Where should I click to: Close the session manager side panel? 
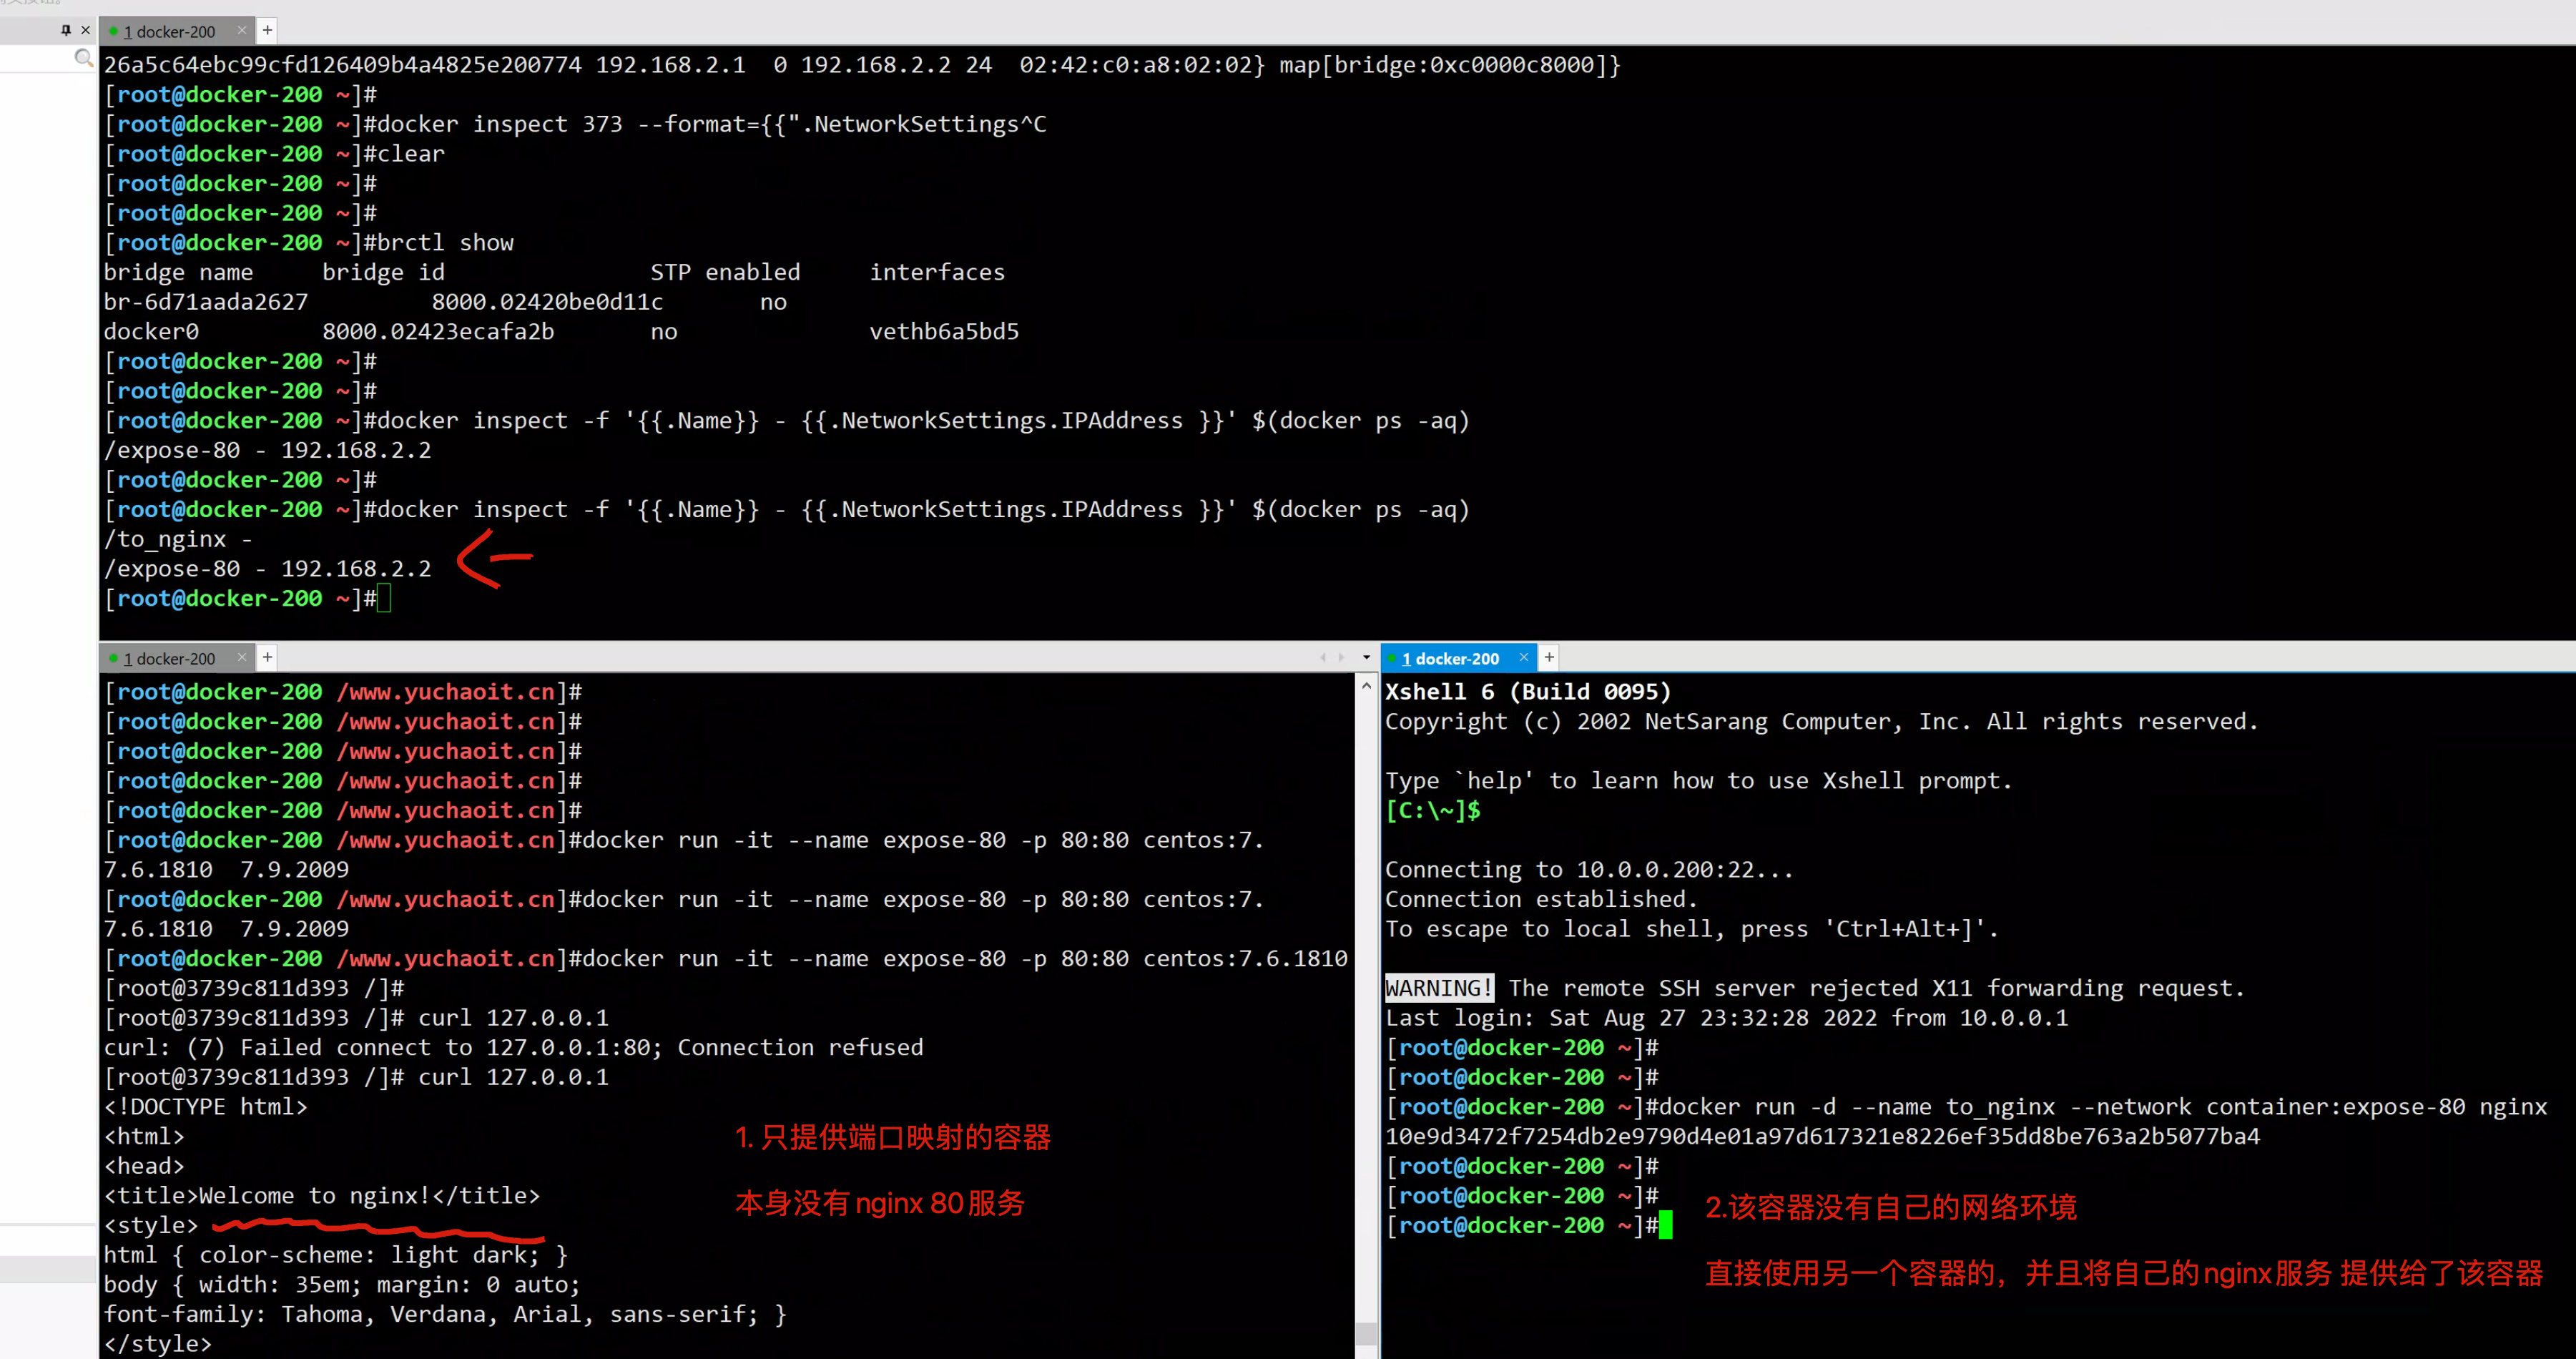coord(86,30)
